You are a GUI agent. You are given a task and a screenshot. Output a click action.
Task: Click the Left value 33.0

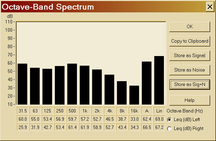click(135, 119)
